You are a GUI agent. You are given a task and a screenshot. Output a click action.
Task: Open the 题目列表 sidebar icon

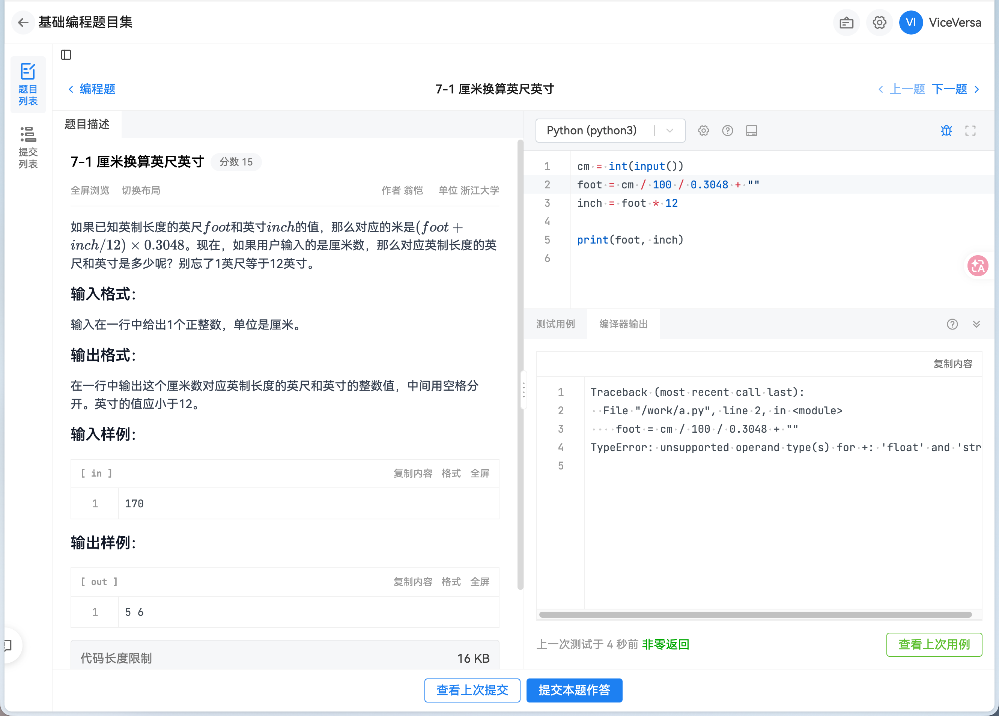click(x=28, y=84)
